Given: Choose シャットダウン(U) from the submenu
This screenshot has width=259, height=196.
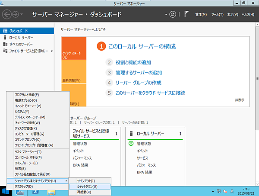Looking at the screenshot, I should click(x=87, y=186).
